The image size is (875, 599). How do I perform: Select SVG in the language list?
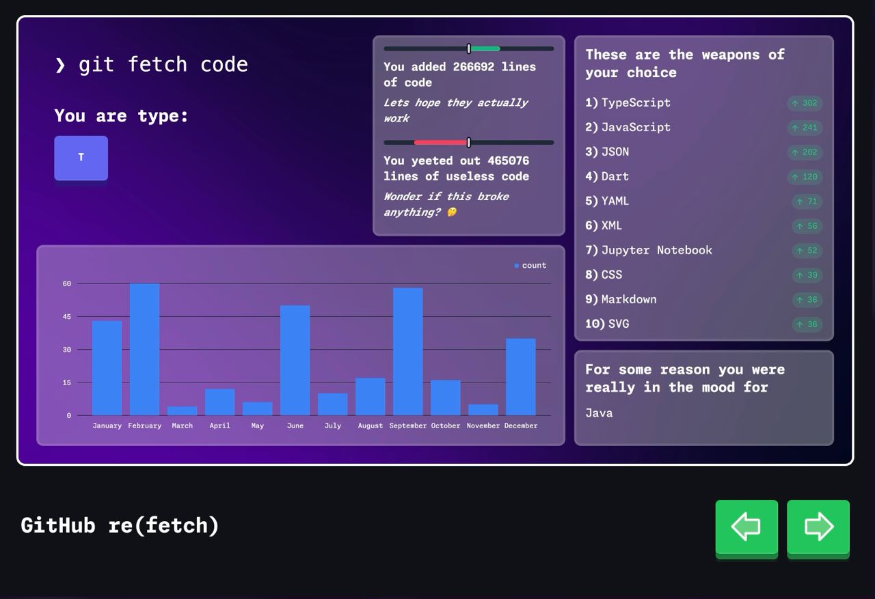619,324
